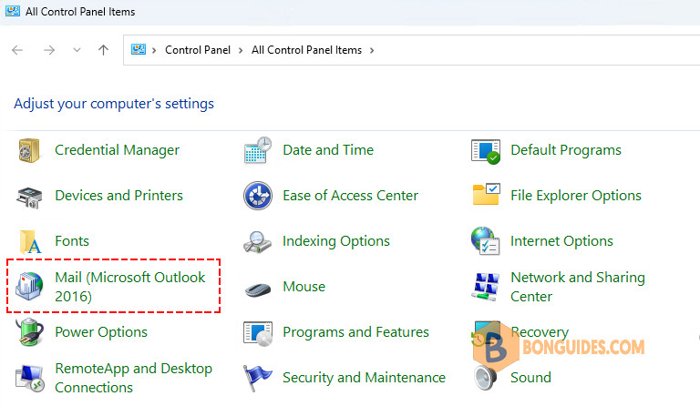
Task: Open the Internet Options link
Action: pyautogui.click(x=561, y=241)
